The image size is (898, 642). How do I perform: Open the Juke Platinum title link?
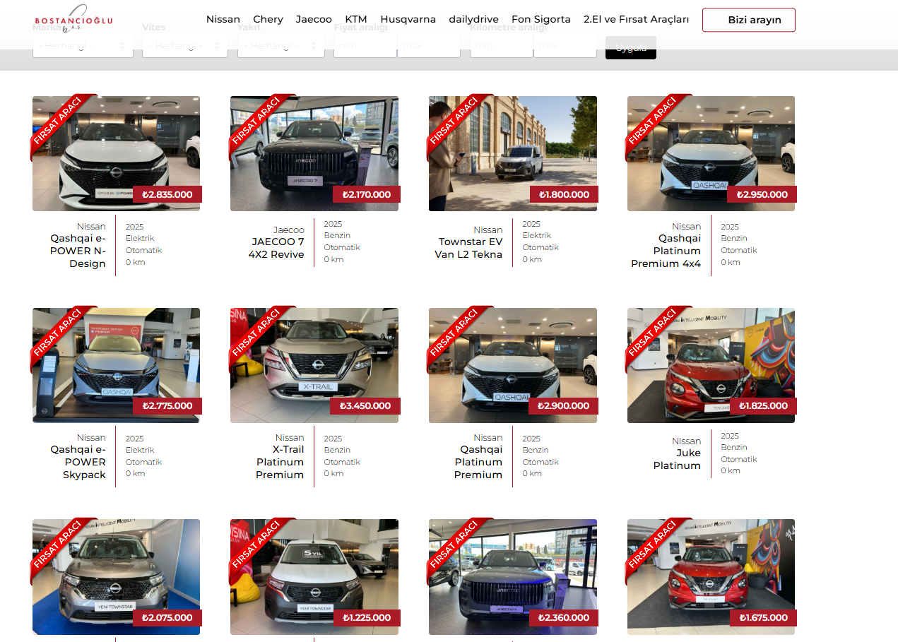[x=677, y=459]
